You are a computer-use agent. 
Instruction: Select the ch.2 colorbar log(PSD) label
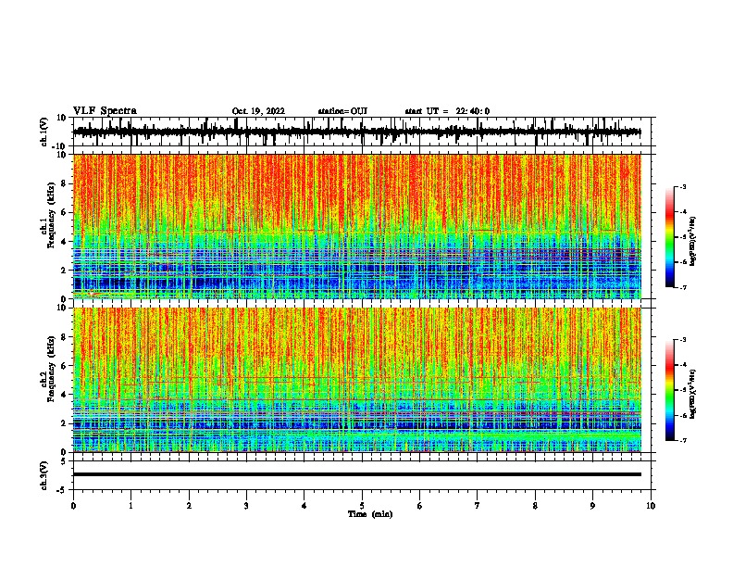pos(693,394)
